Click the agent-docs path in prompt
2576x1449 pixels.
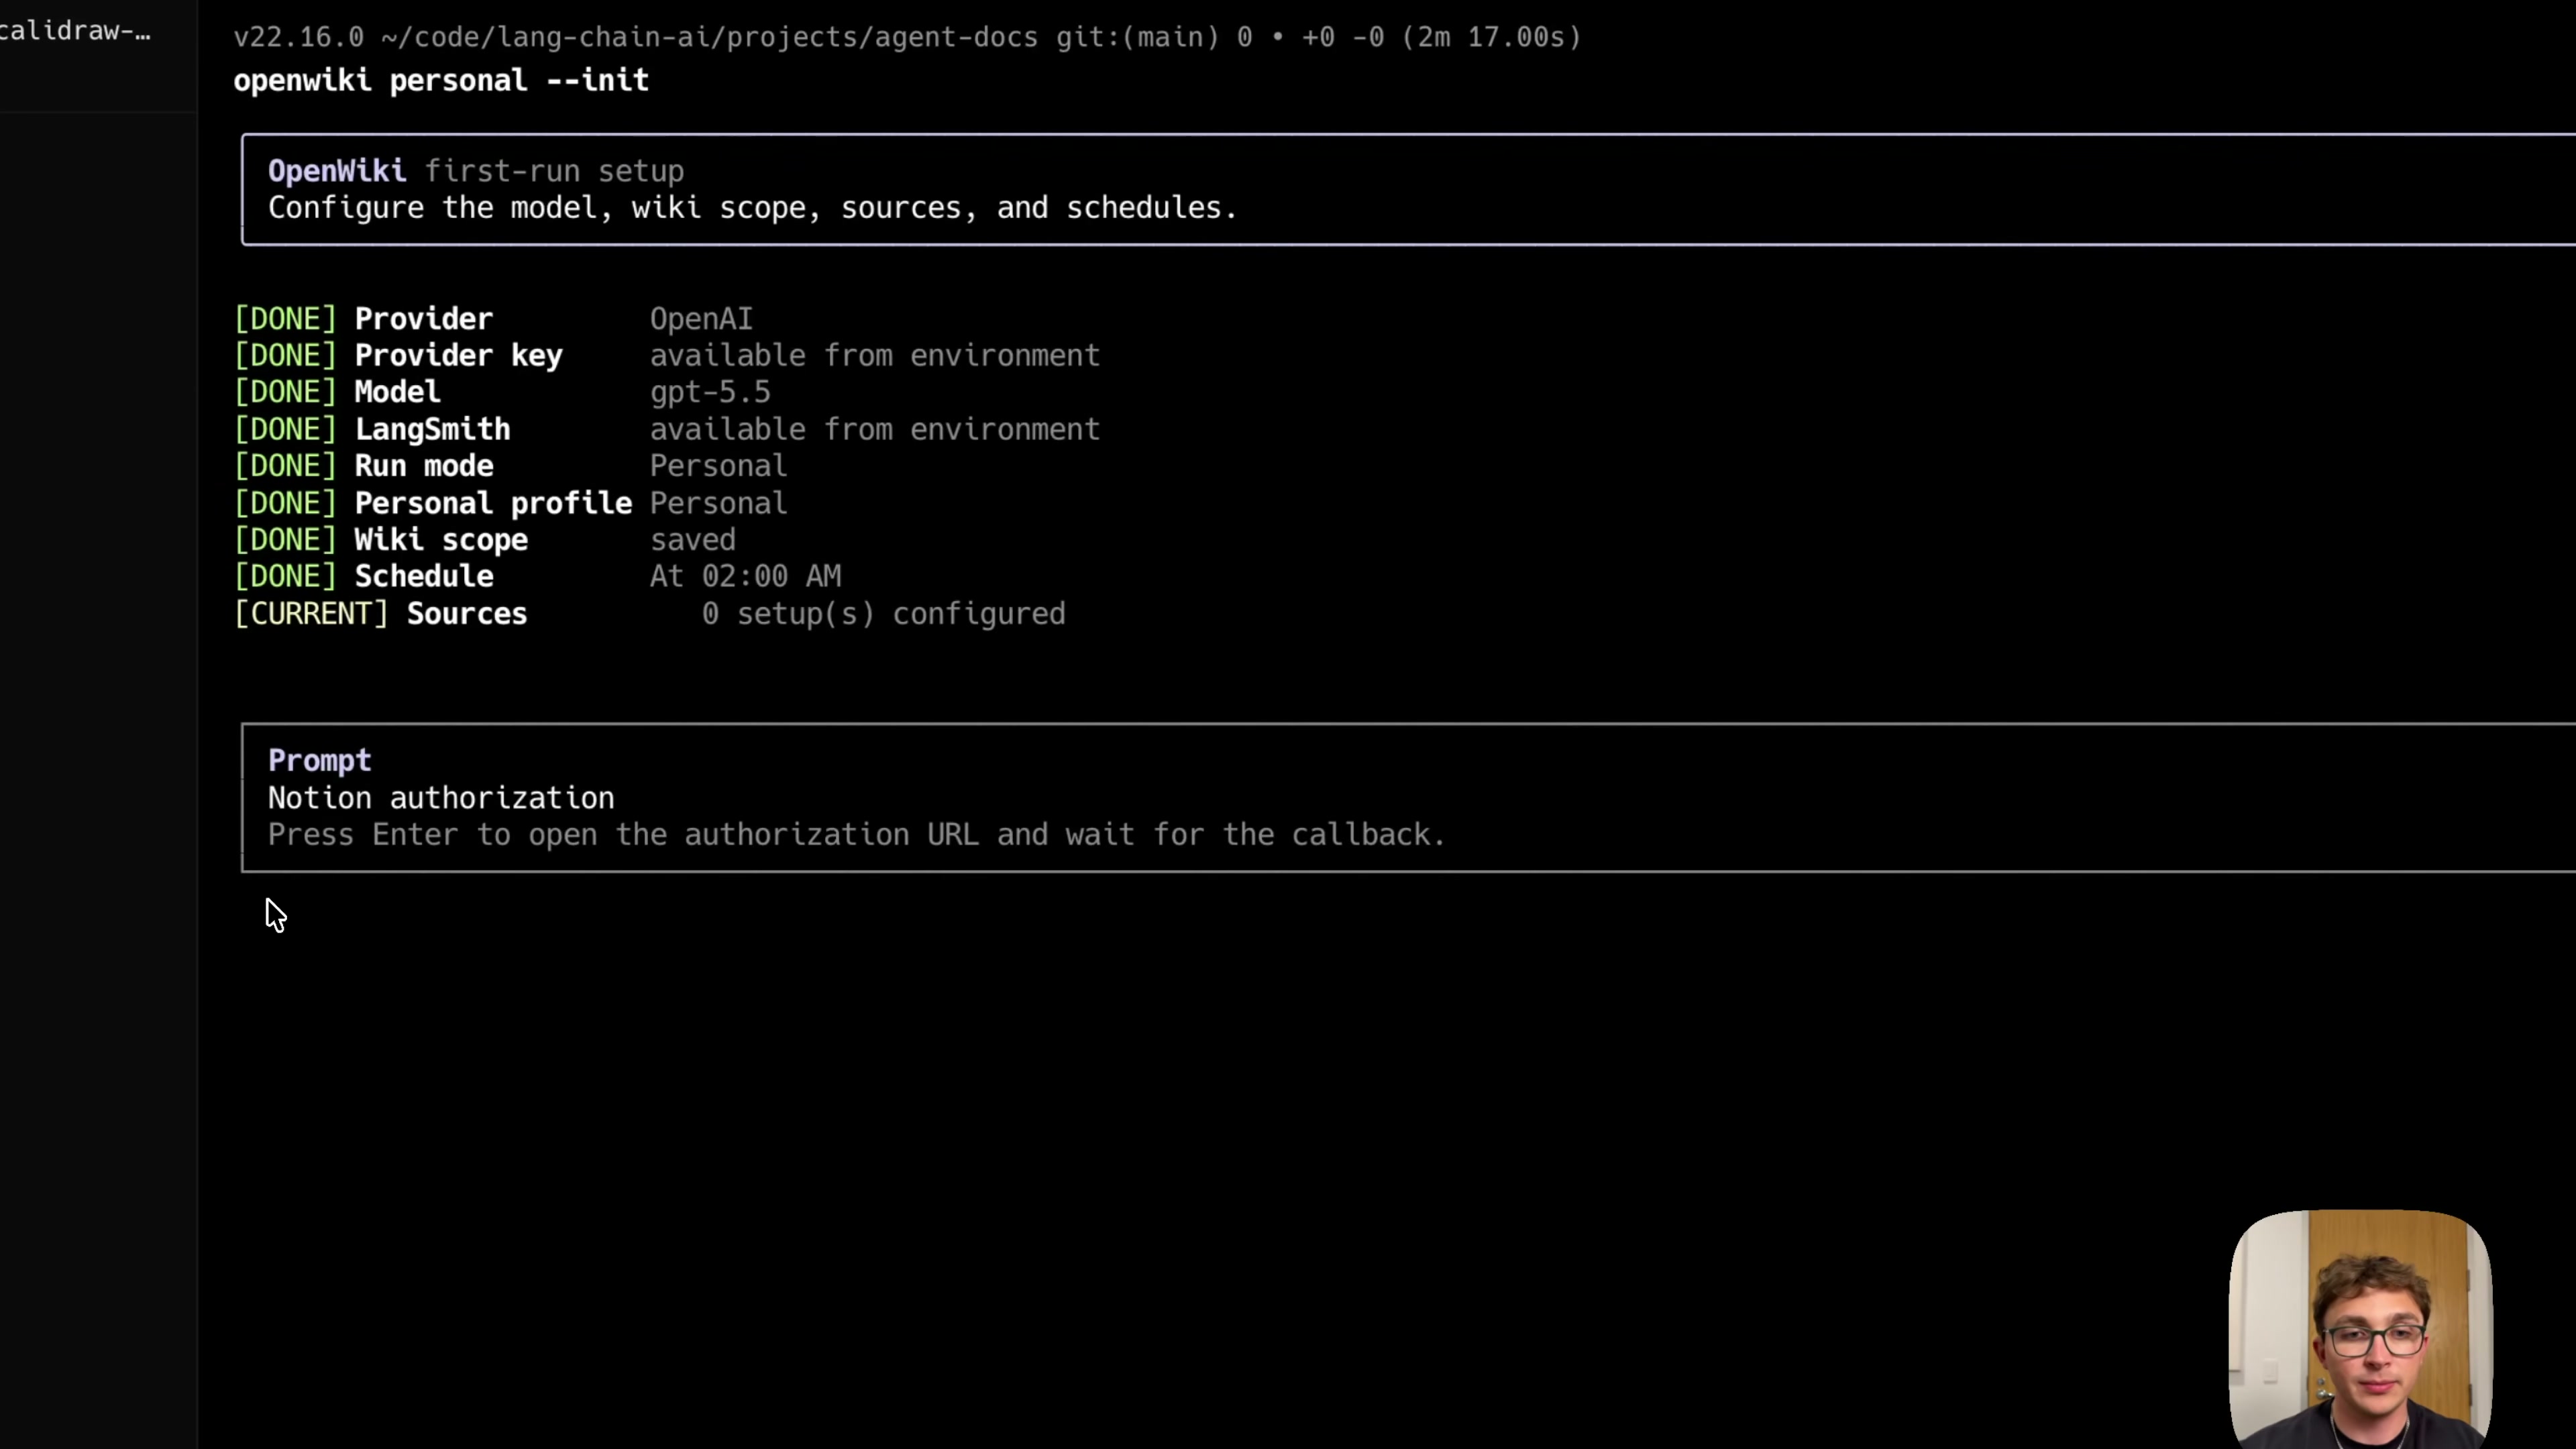tap(956, 37)
